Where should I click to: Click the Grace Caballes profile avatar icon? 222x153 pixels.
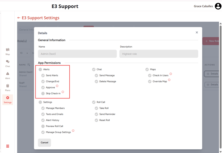point(218,6)
